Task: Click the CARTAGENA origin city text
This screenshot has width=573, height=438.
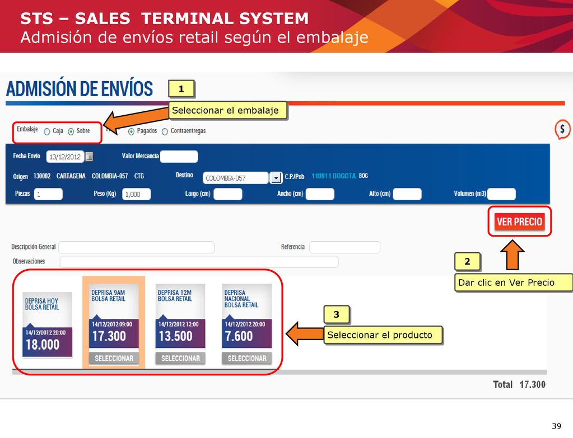Action: (x=71, y=176)
